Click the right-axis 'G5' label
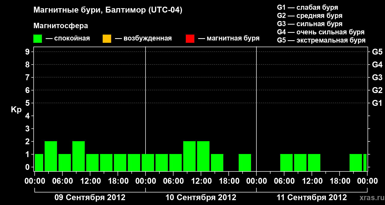The image size is (385, 205). [377, 52]
